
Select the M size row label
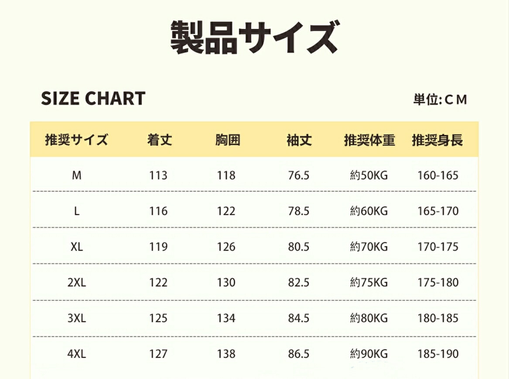point(77,176)
